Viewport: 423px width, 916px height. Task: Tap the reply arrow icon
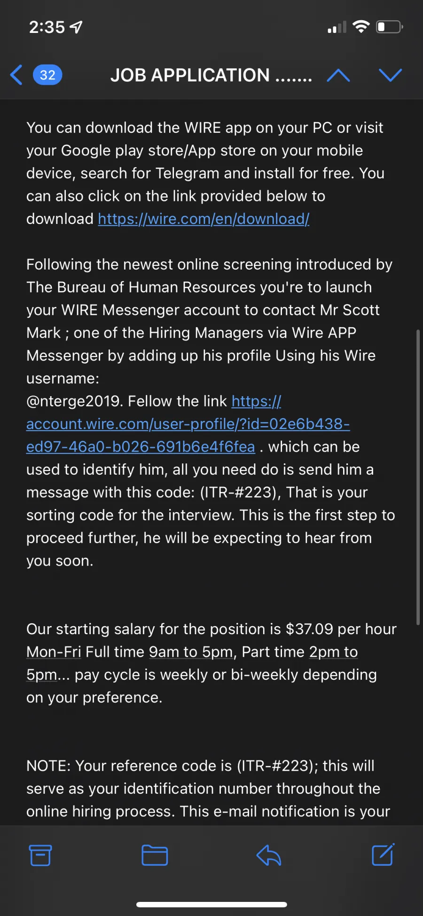point(269,855)
